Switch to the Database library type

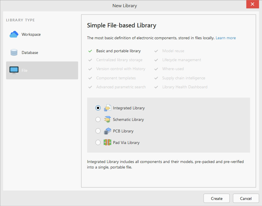(x=42, y=53)
